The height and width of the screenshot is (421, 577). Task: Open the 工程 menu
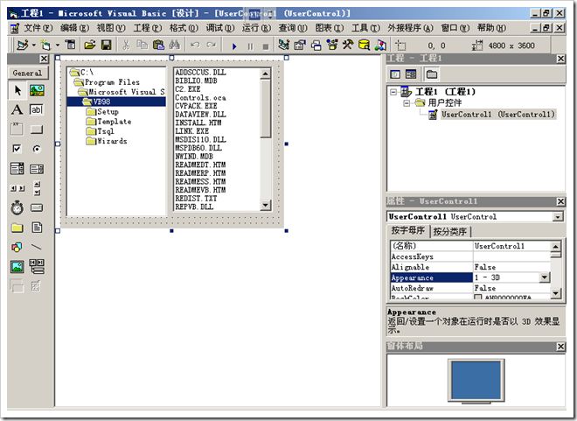click(147, 28)
